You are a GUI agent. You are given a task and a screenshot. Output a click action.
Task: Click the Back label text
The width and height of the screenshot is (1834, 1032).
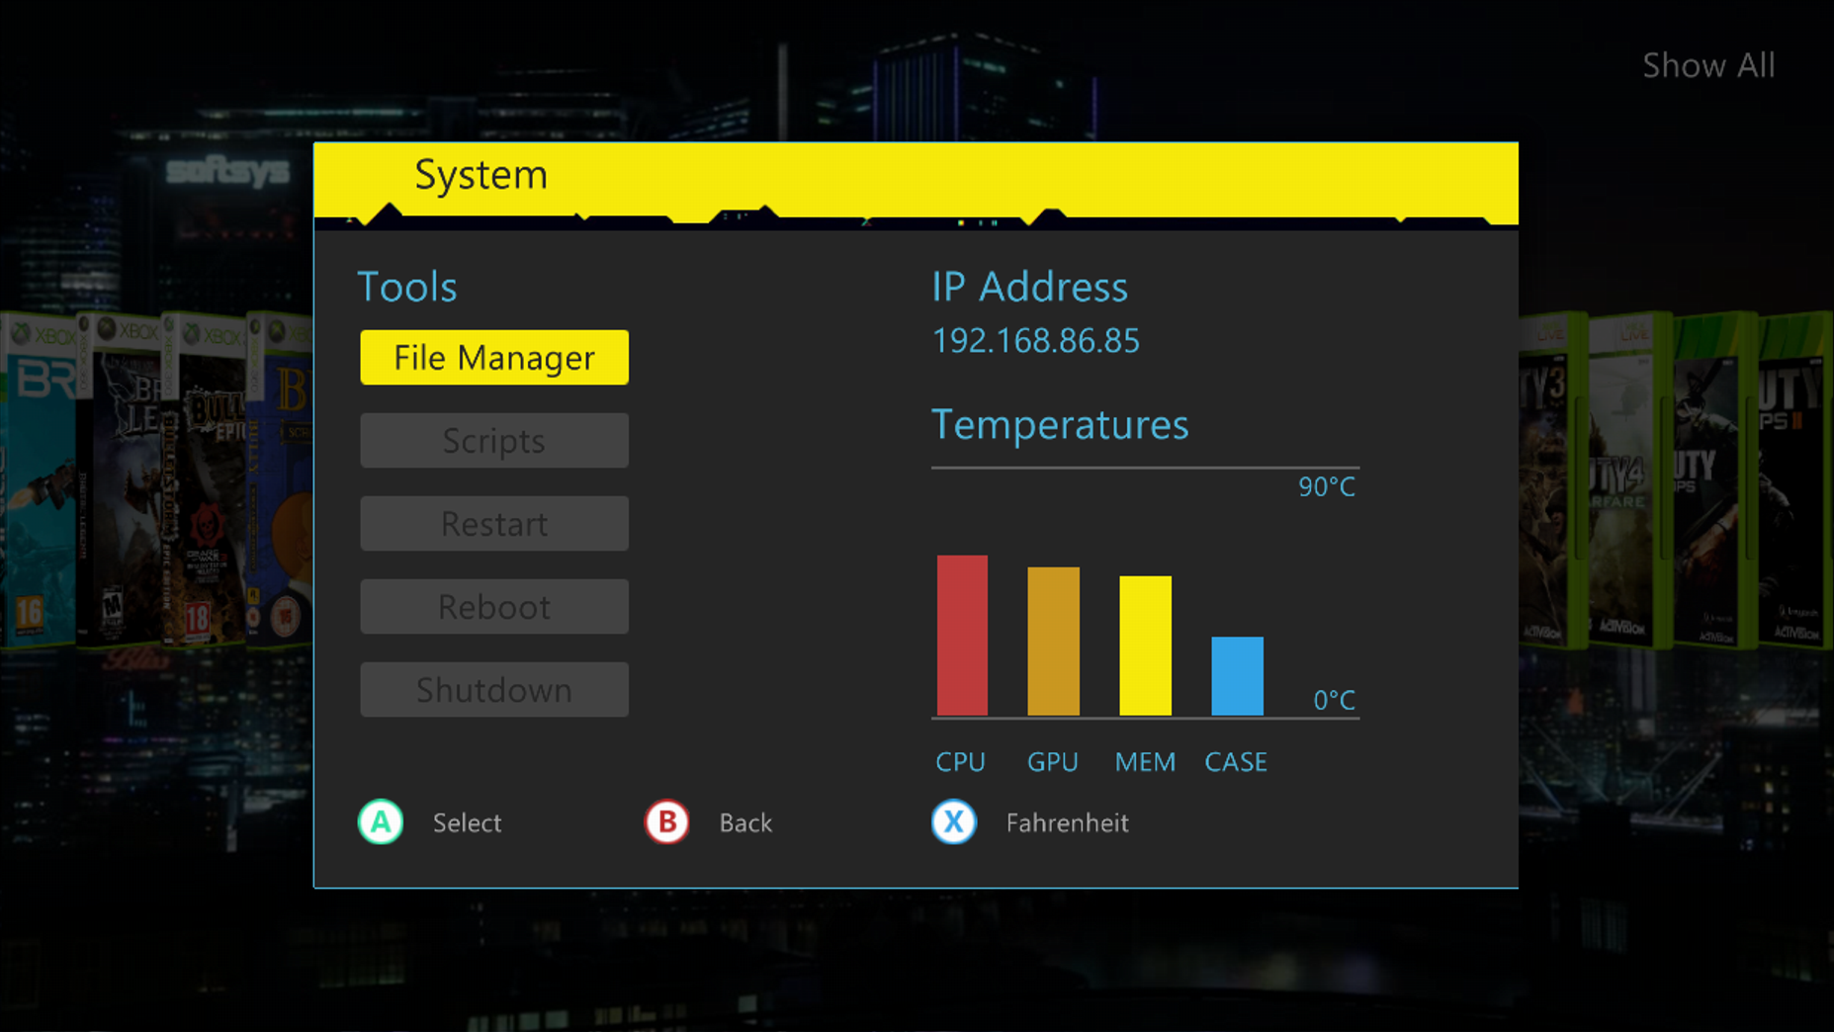tap(745, 822)
